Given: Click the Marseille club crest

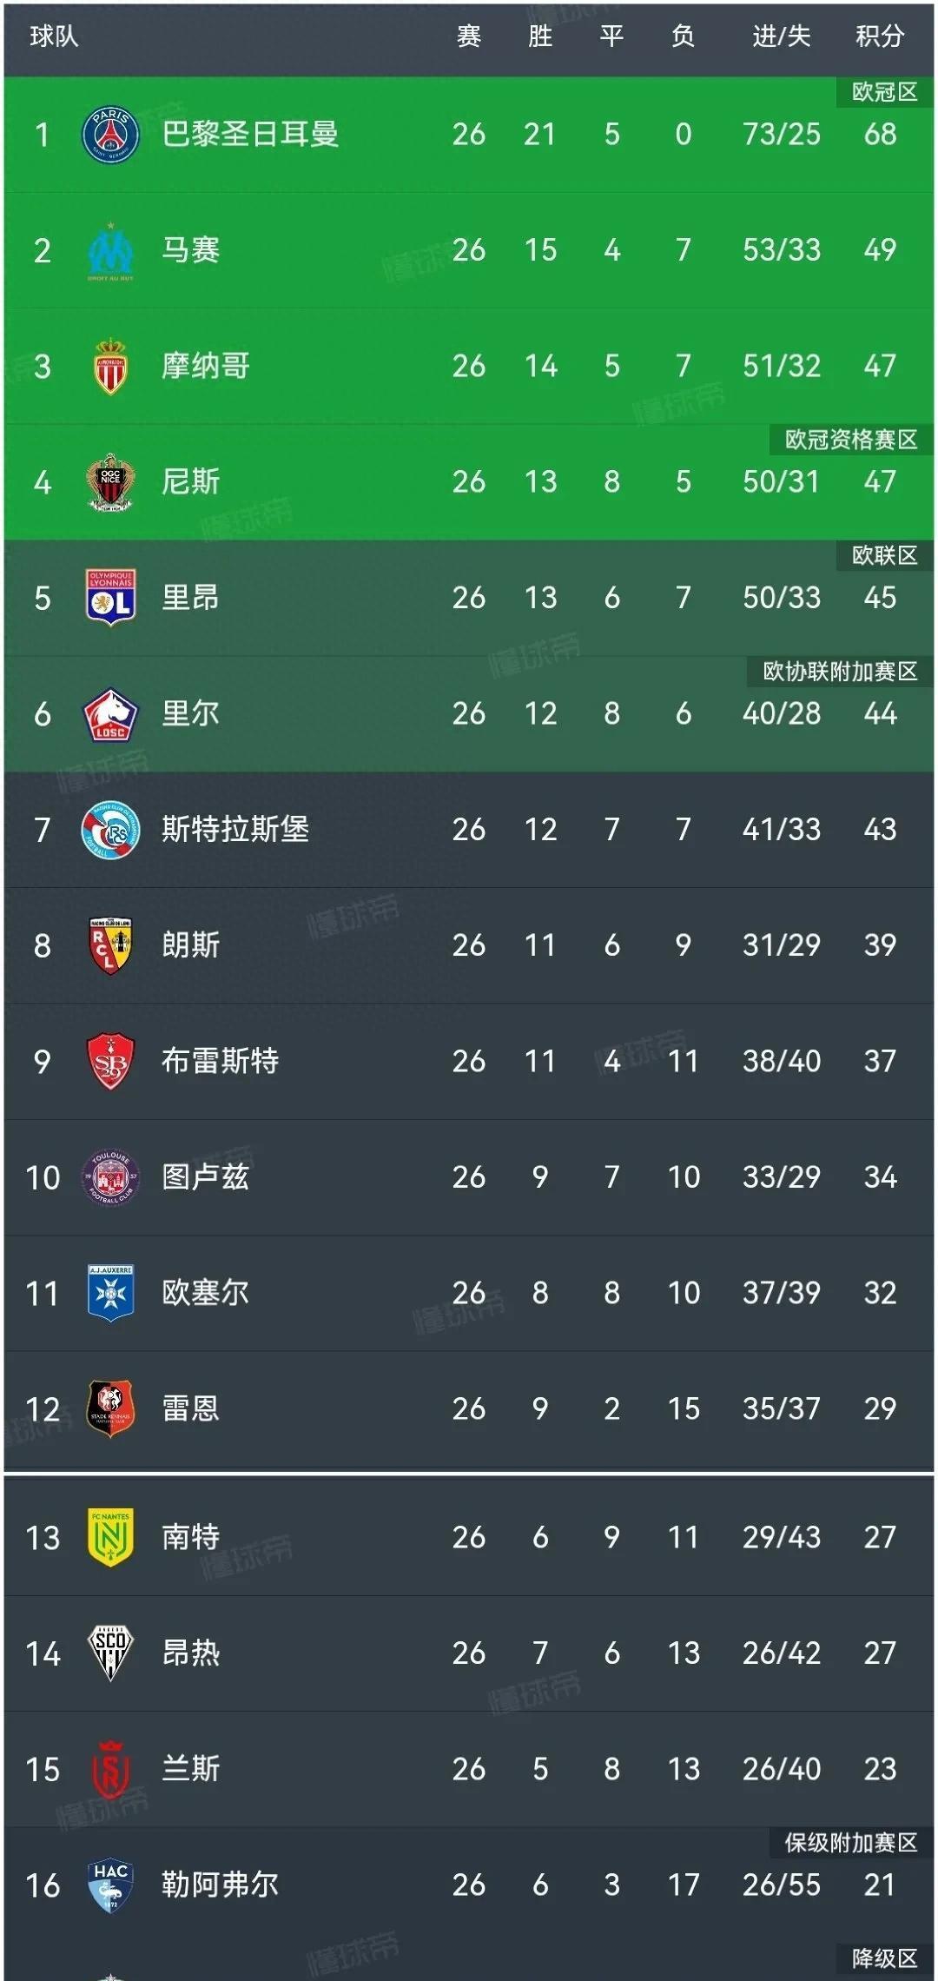Looking at the screenshot, I should (110, 250).
